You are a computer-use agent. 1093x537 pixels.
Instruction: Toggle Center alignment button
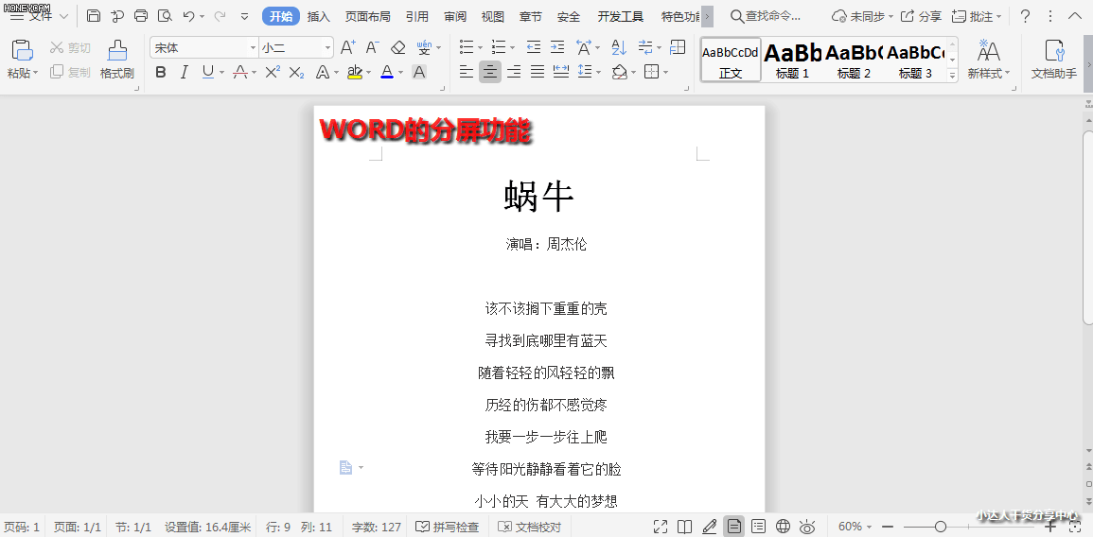click(x=490, y=72)
